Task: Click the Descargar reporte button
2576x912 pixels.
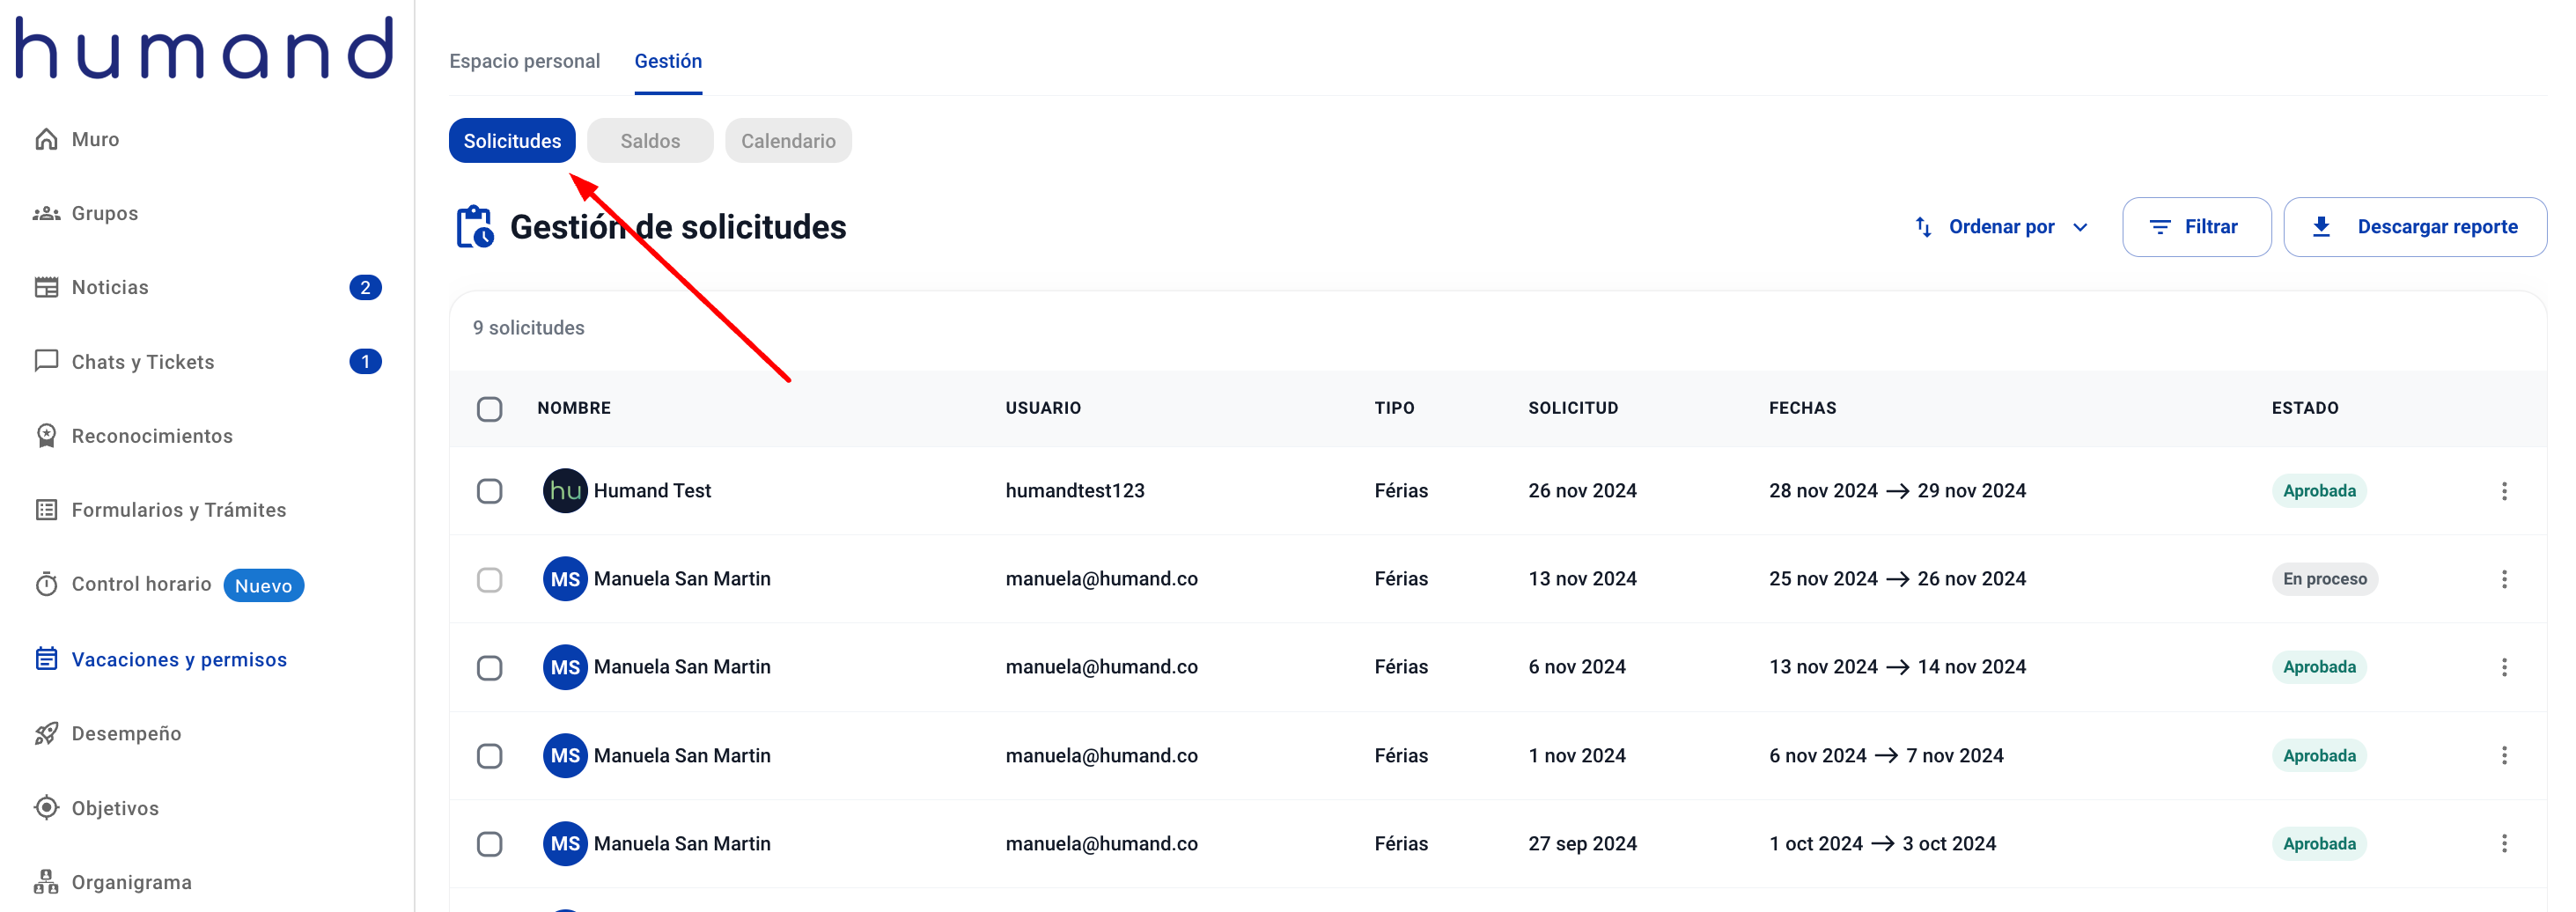Action: pyautogui.click(x=2414, y=227)
